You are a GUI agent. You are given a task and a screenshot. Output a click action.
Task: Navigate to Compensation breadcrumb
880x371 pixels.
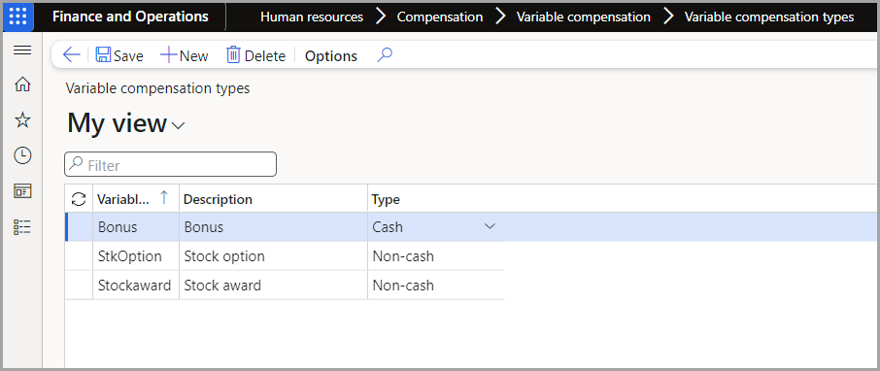[440, 17]
